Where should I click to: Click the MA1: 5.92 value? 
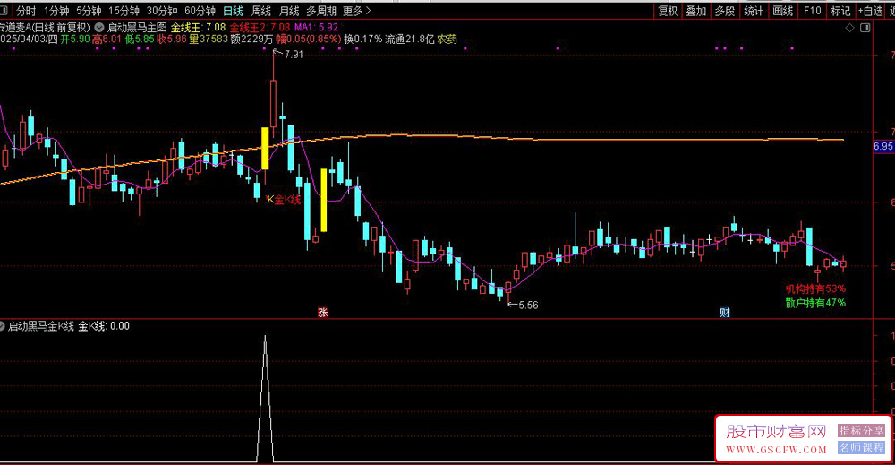pos(316,27)
